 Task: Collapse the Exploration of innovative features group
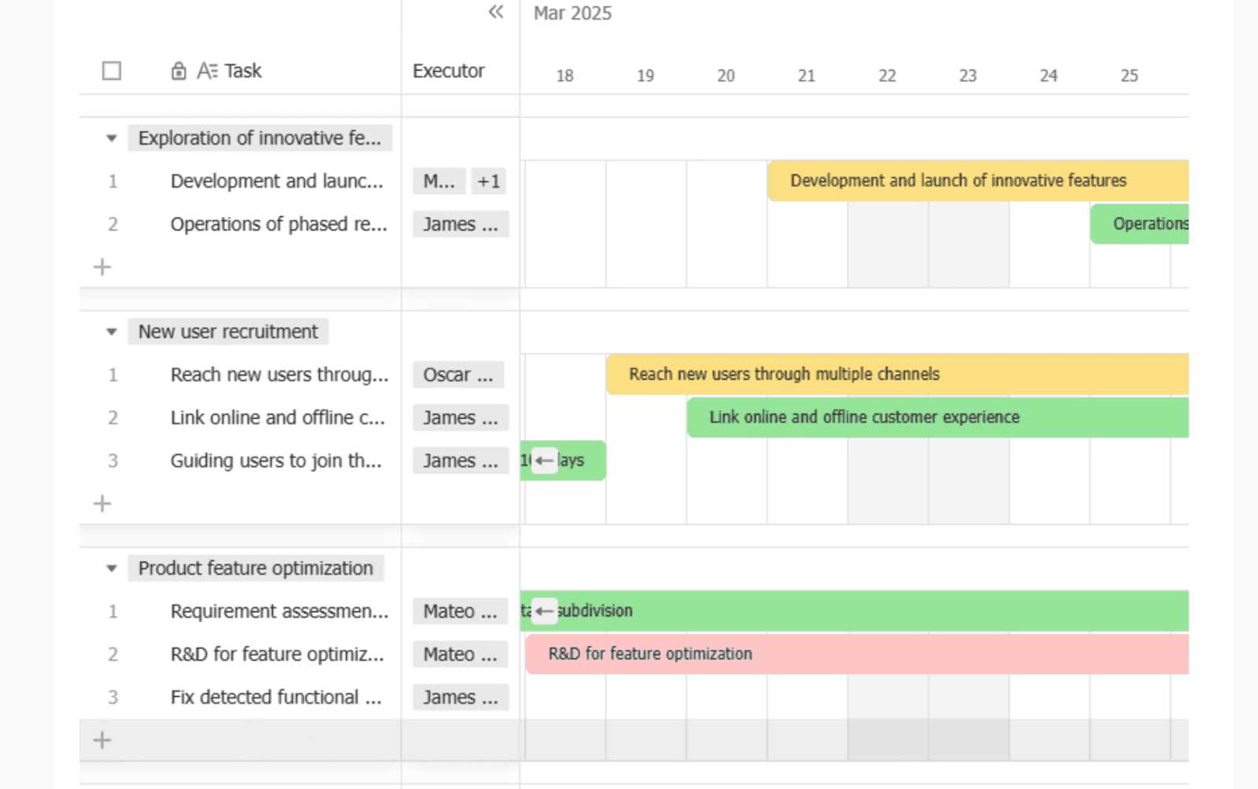tap(111, 138)
